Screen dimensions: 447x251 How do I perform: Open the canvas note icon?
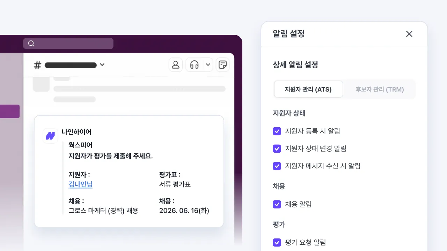pos(223,64)
